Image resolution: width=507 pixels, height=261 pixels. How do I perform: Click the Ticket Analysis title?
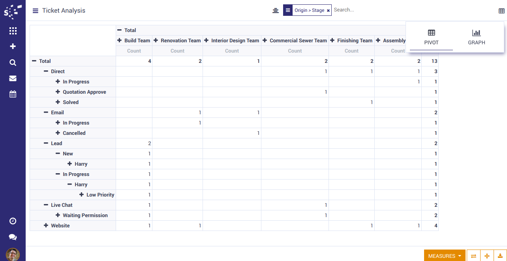64,11
